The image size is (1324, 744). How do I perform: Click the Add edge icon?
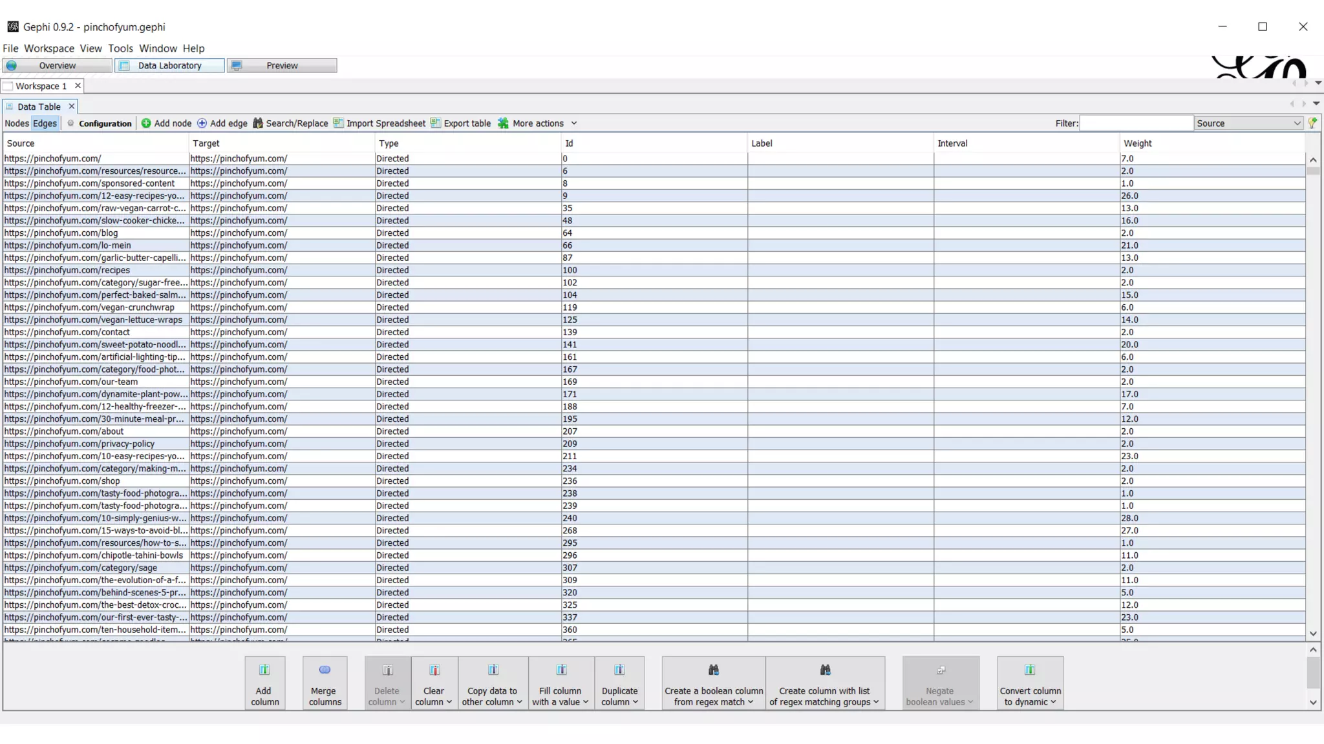[202, 123]
